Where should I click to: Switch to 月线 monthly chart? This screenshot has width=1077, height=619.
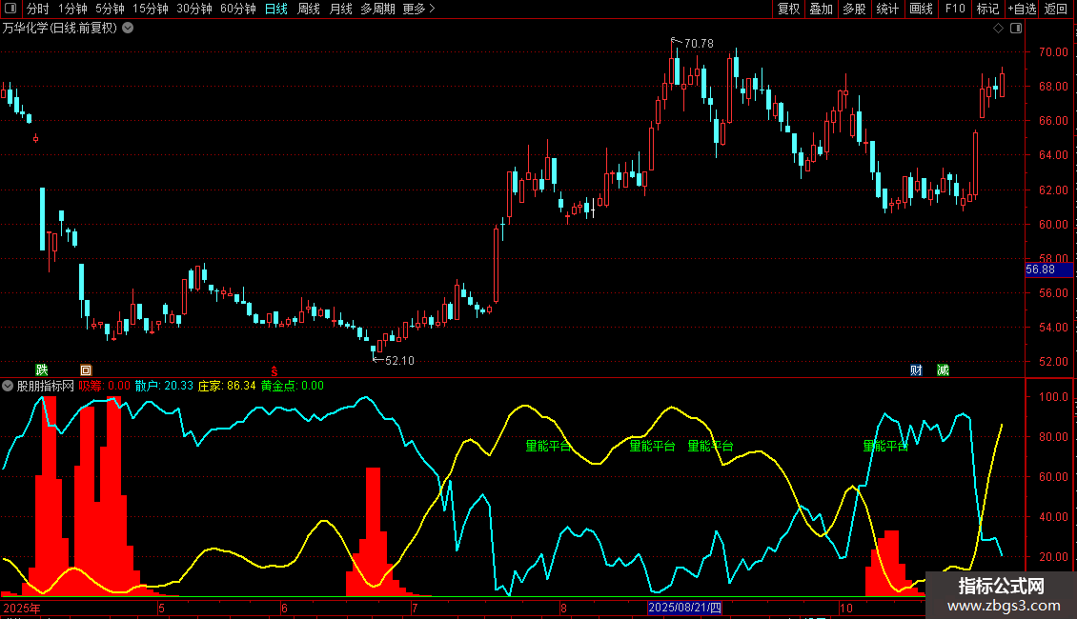(340, 9)
